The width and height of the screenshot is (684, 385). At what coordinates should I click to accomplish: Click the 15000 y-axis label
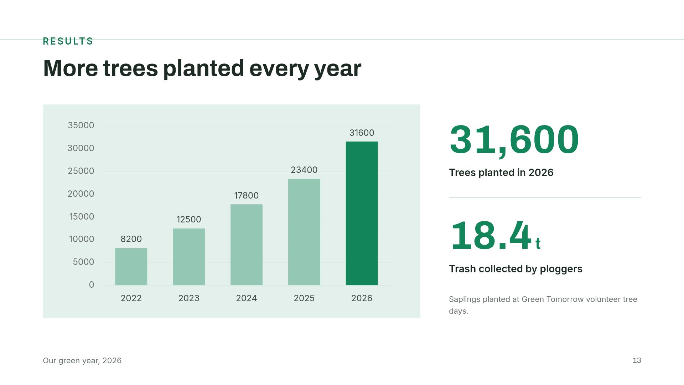[82, 217]
